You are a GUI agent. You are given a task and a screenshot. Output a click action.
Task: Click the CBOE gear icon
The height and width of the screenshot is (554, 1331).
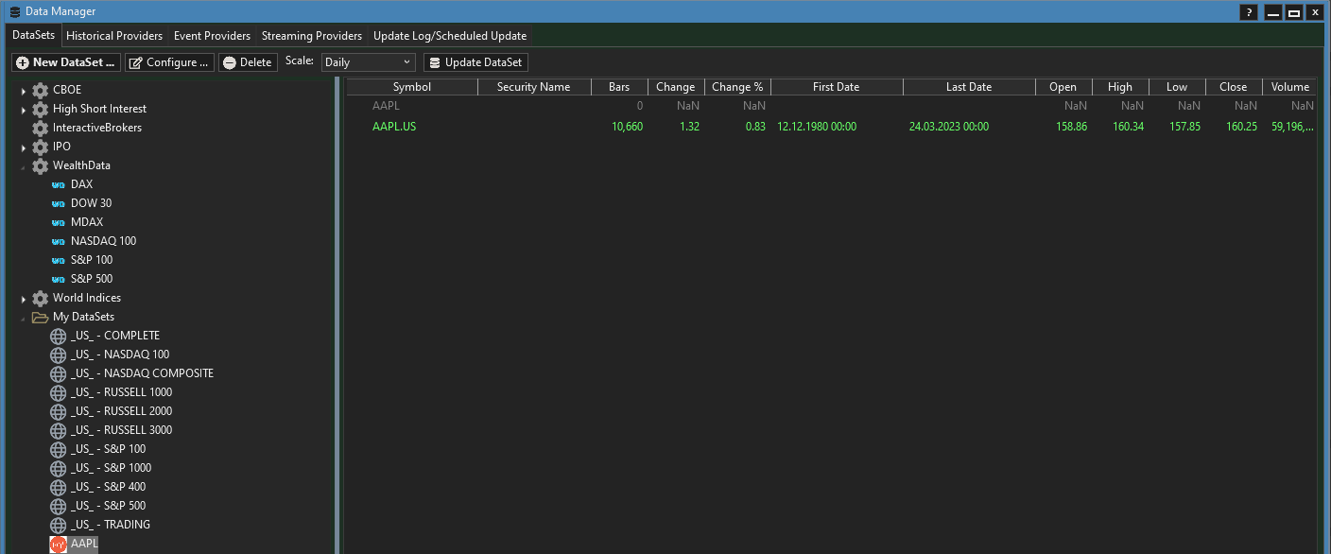pyautogui.click(x=40, y=90)
